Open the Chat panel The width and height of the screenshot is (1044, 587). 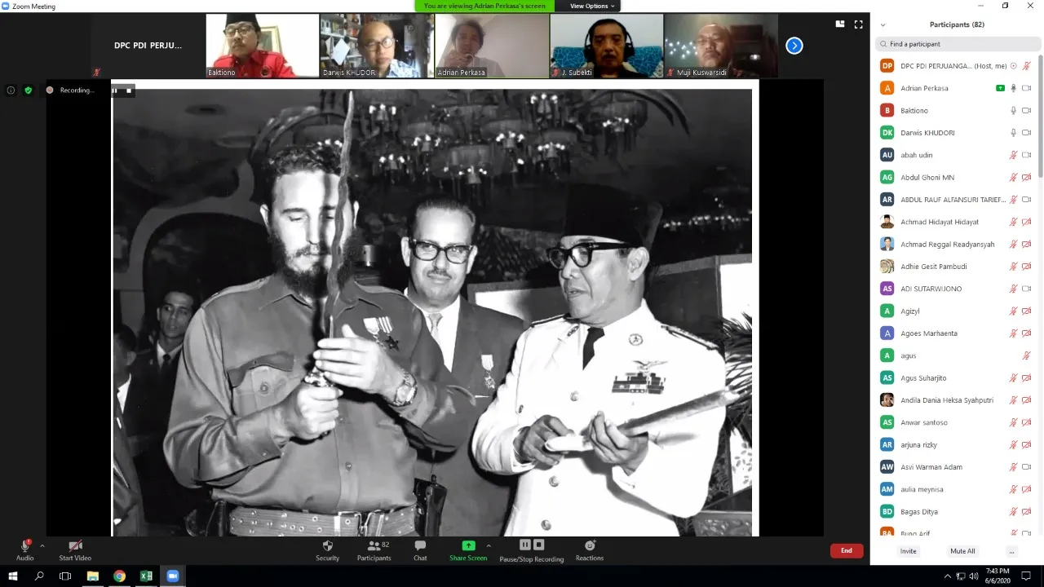[x=420, y=550]
